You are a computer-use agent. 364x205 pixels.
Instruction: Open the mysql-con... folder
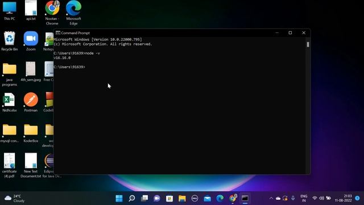(x=10, y=133)
